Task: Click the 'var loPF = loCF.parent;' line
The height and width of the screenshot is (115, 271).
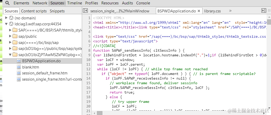Action: (x=121, y=64)
